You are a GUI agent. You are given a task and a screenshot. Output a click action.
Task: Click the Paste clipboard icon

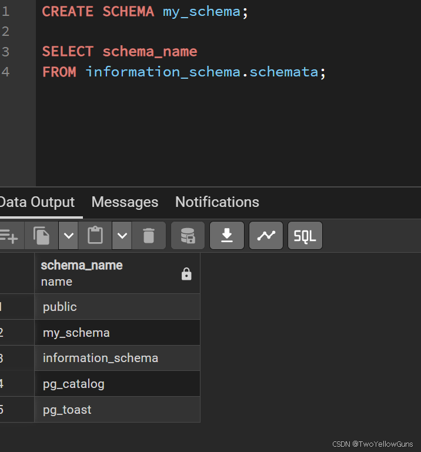pos(95,236)
